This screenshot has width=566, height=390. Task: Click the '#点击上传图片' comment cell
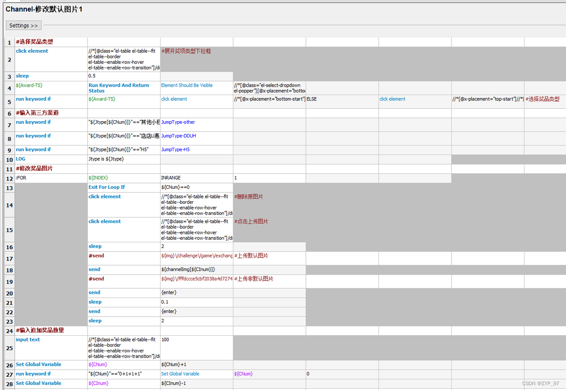pyautogui.click(x=269, y=229)
